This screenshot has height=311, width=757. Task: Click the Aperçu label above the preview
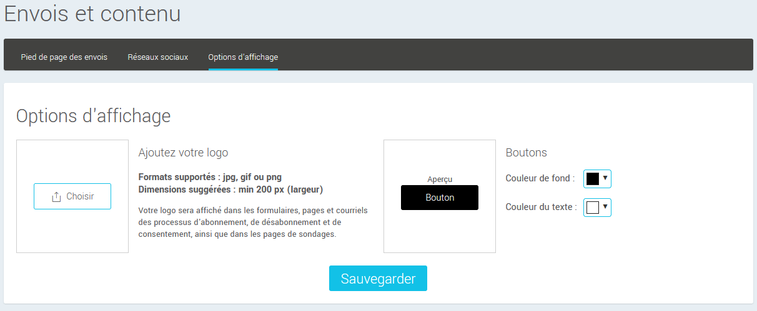440,179
